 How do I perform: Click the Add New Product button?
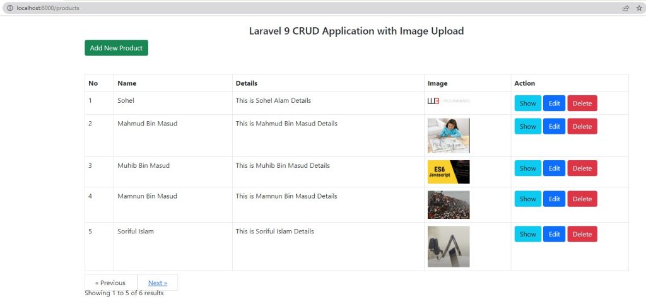click(116, 48)
